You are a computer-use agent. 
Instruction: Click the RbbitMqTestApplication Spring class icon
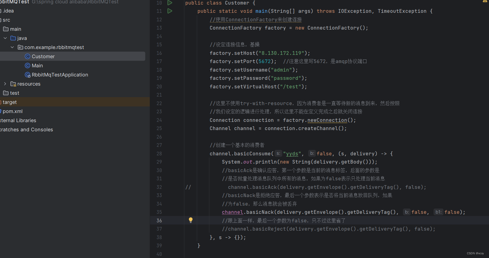point(28,75)
